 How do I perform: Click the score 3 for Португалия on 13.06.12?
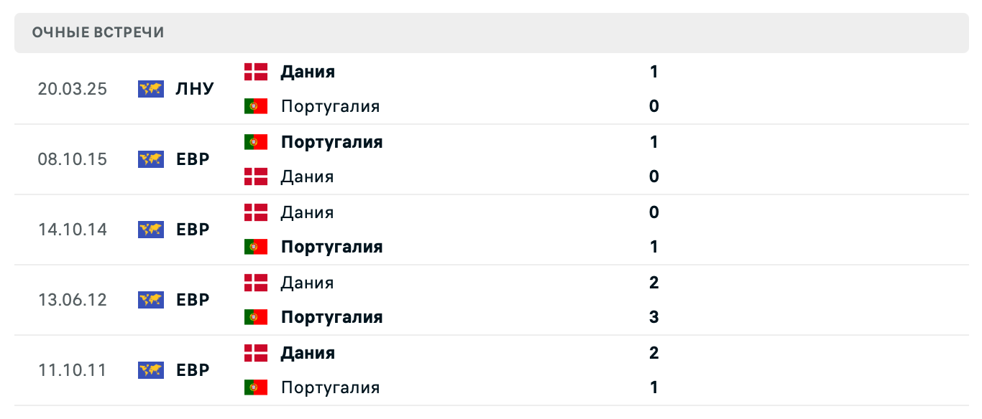click(653, 316)
